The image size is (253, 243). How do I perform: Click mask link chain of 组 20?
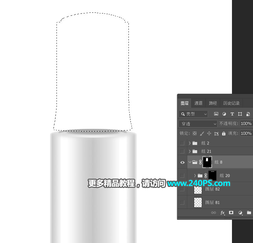[206, 175]
